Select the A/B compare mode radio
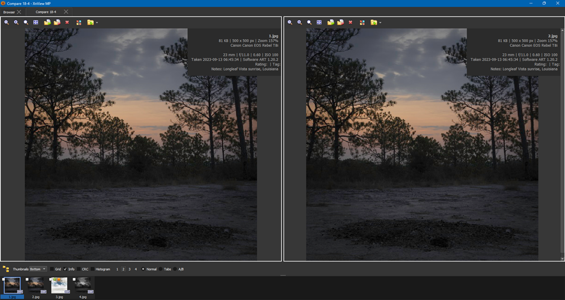The image size is (565, 300). point(175,269)
